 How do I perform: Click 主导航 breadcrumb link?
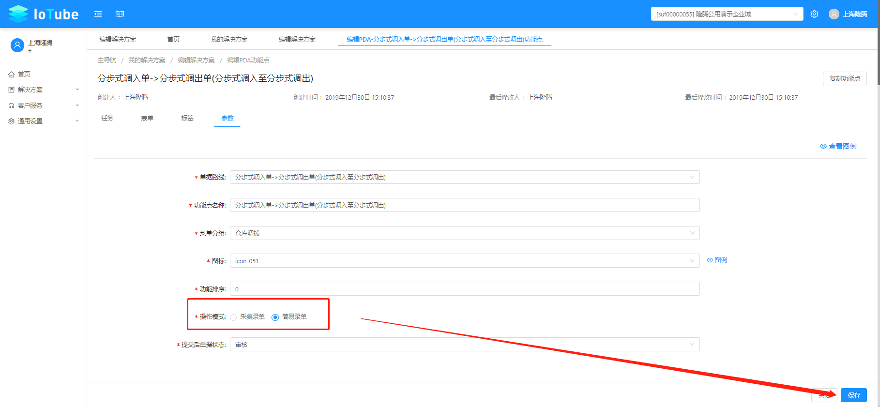pyautogui.click(x=107, y=60)
